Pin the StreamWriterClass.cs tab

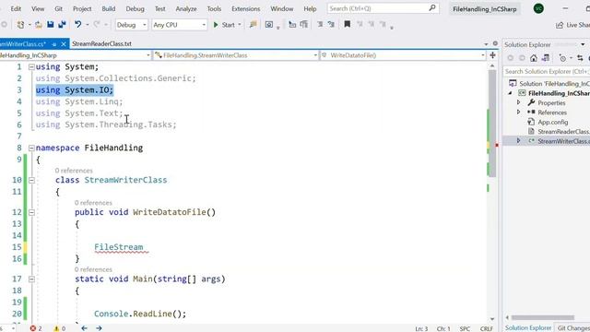tap(54, 44)
